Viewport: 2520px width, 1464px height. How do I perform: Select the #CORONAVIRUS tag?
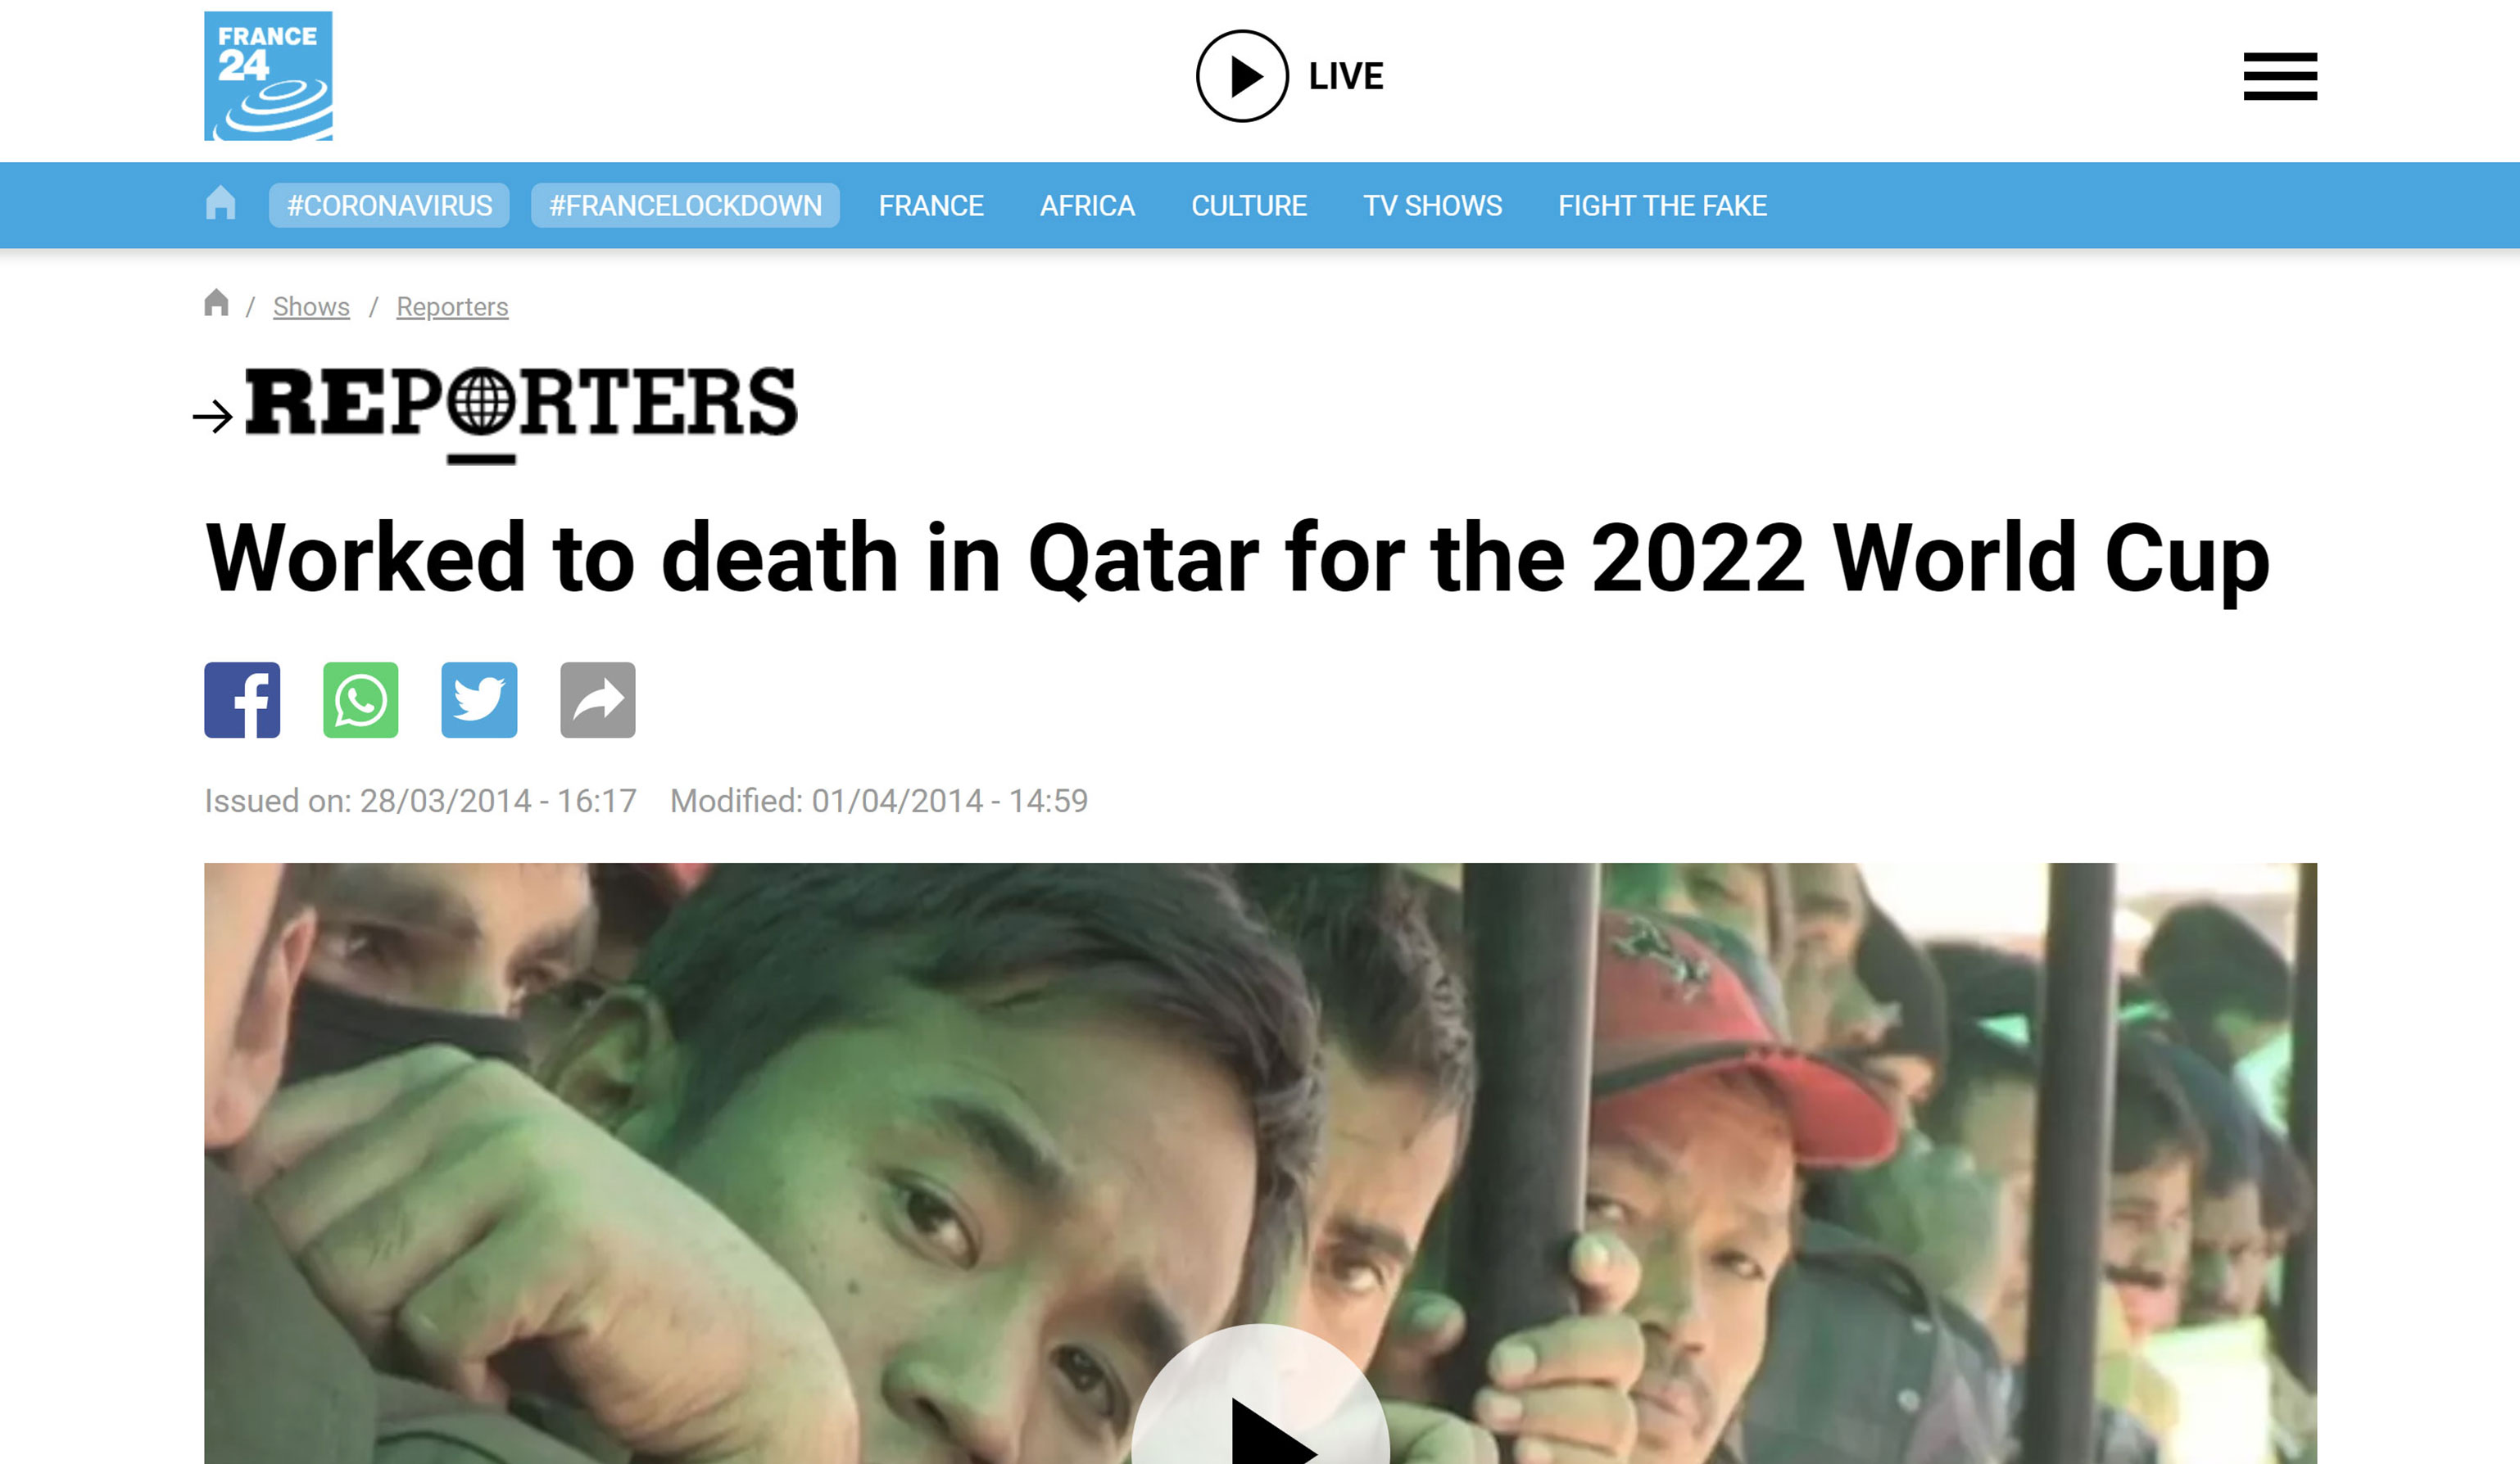pos(389,206)
